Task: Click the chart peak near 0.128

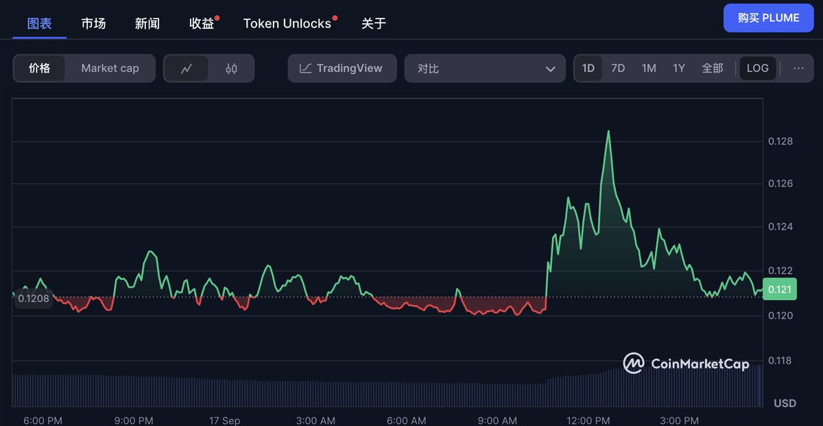Action: [608, 131]
